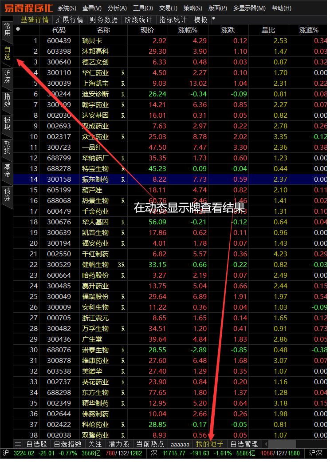Switch to the 当前热点 bottom tab
Screen dimensions: 330x462
pyautogui.click(x=150, y=444)
